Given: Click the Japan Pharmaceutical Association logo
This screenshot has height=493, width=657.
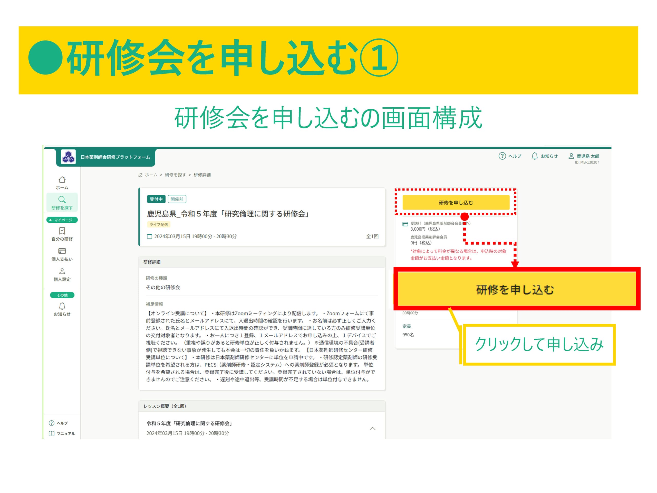Looking at the screenshot, I should pyautogui.click(x=68, y=157).
